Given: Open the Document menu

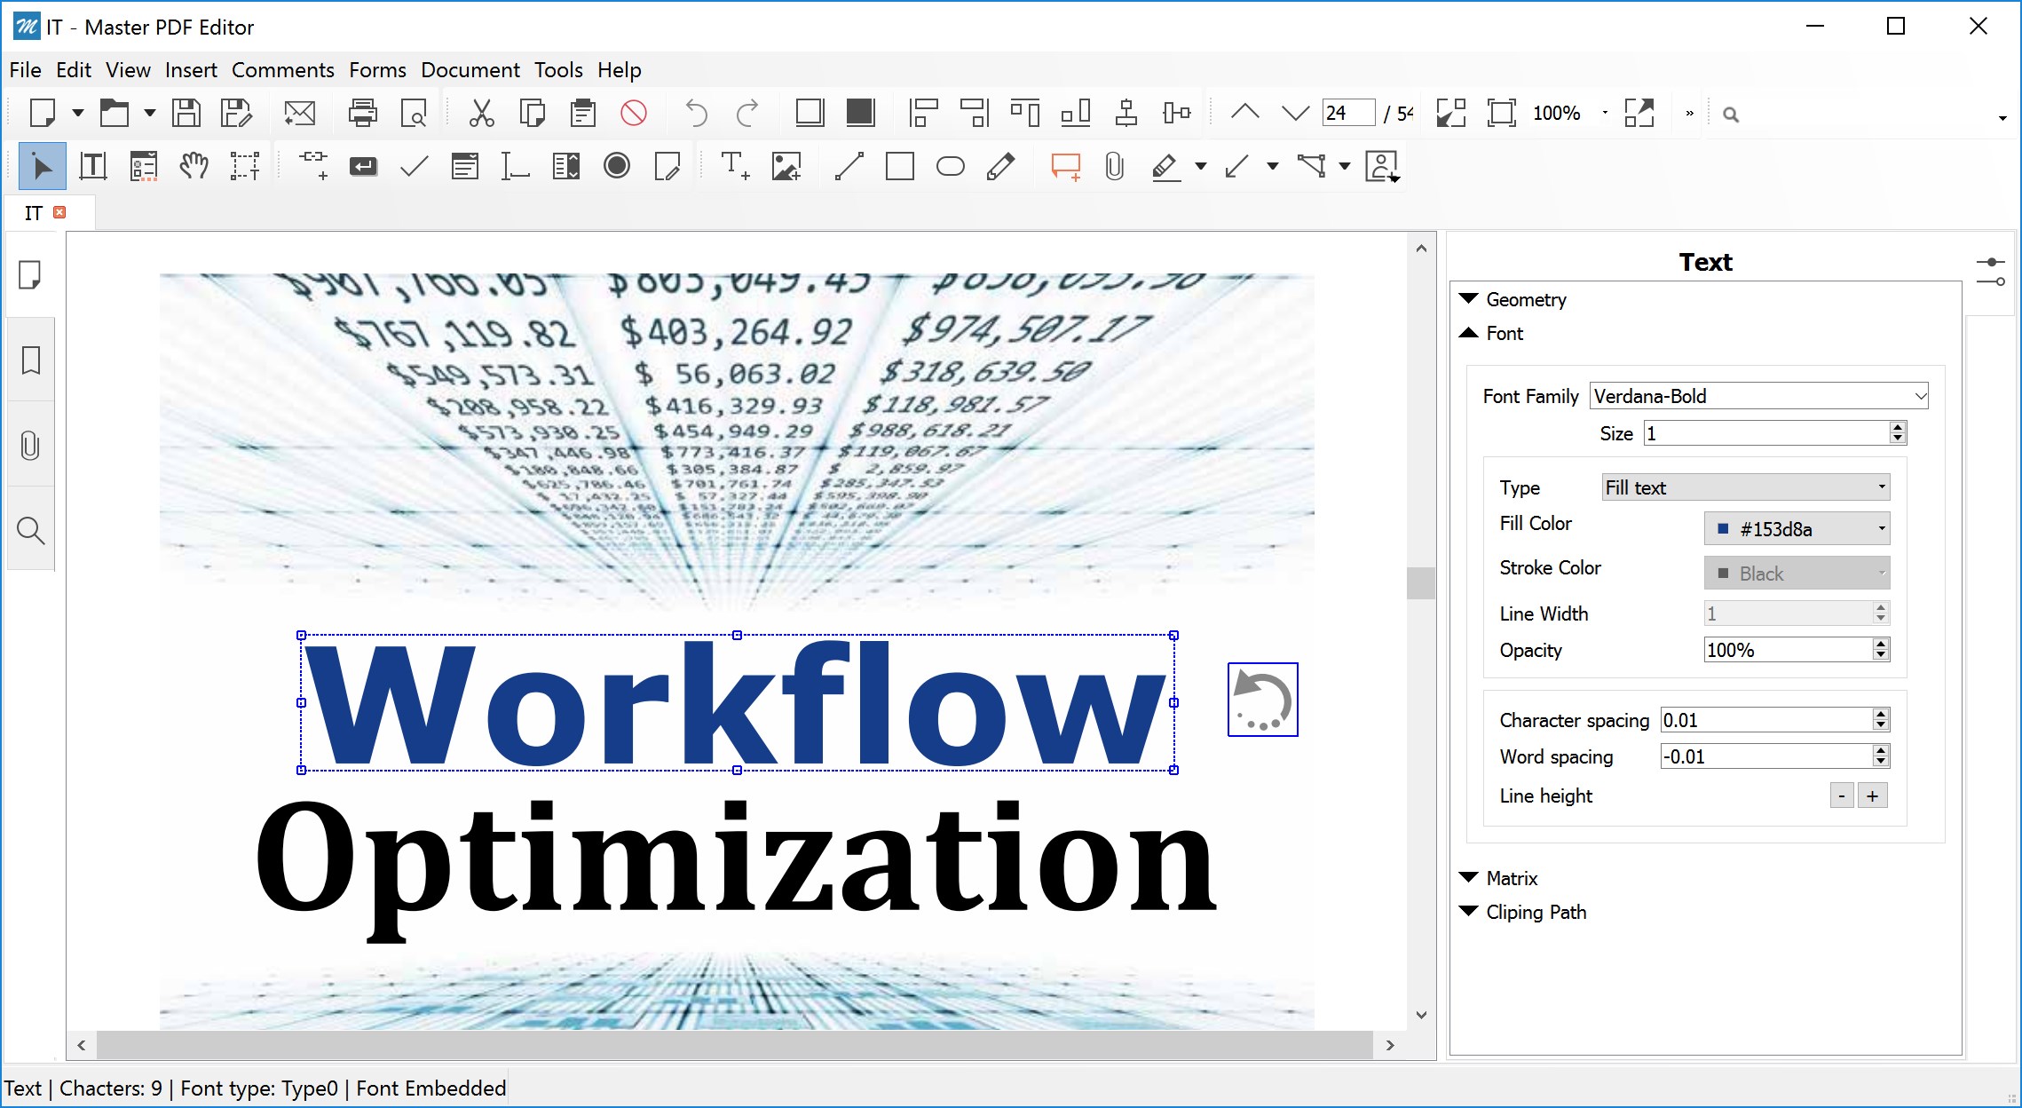Looking at the screenshot, I should 470,69.
